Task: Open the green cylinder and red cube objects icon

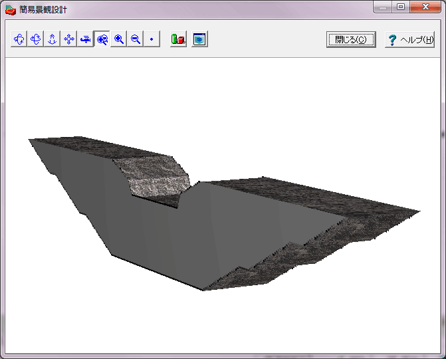Action: click(178, 39)
